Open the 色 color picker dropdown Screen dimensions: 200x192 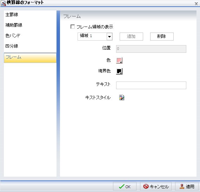pyautogui.click(x=119, y=61)
